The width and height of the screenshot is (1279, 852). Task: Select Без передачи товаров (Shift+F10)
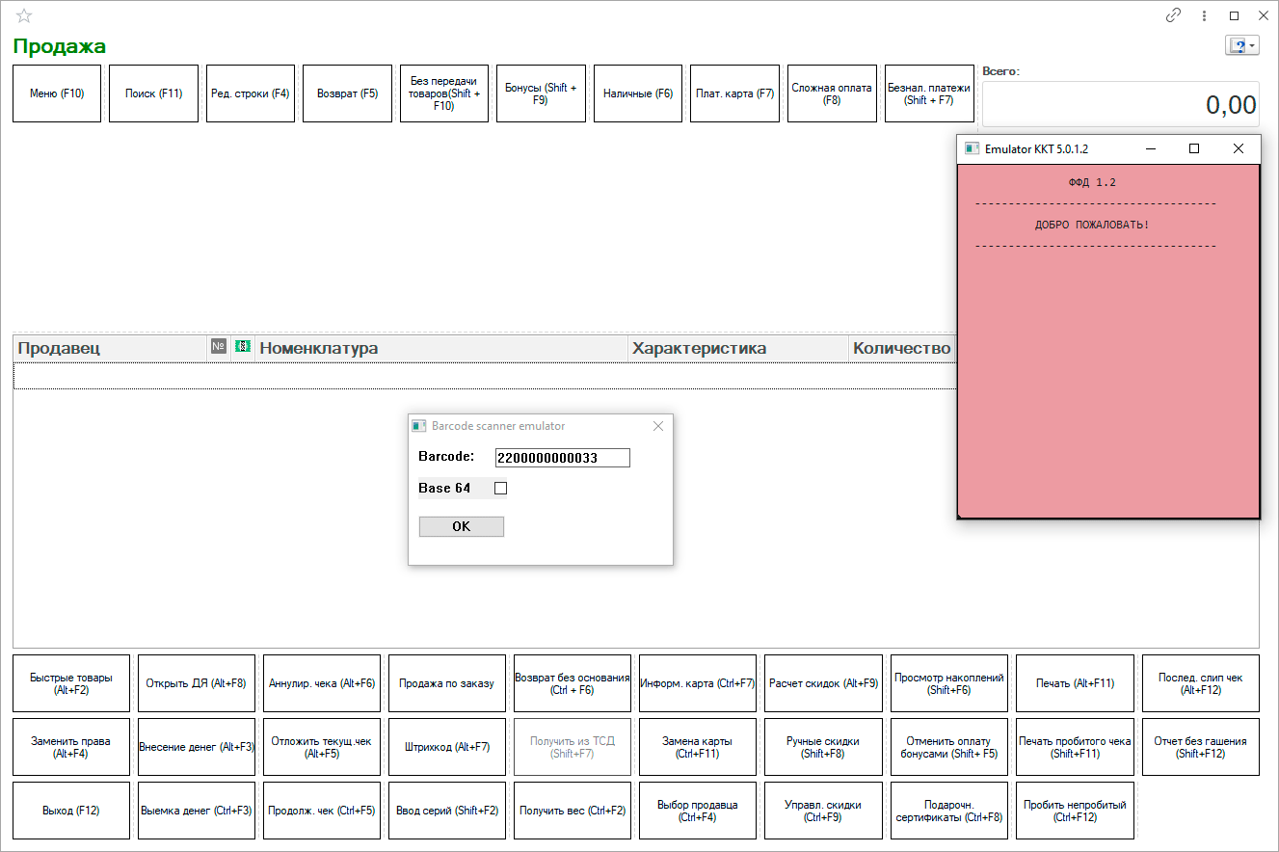[444, 93]
